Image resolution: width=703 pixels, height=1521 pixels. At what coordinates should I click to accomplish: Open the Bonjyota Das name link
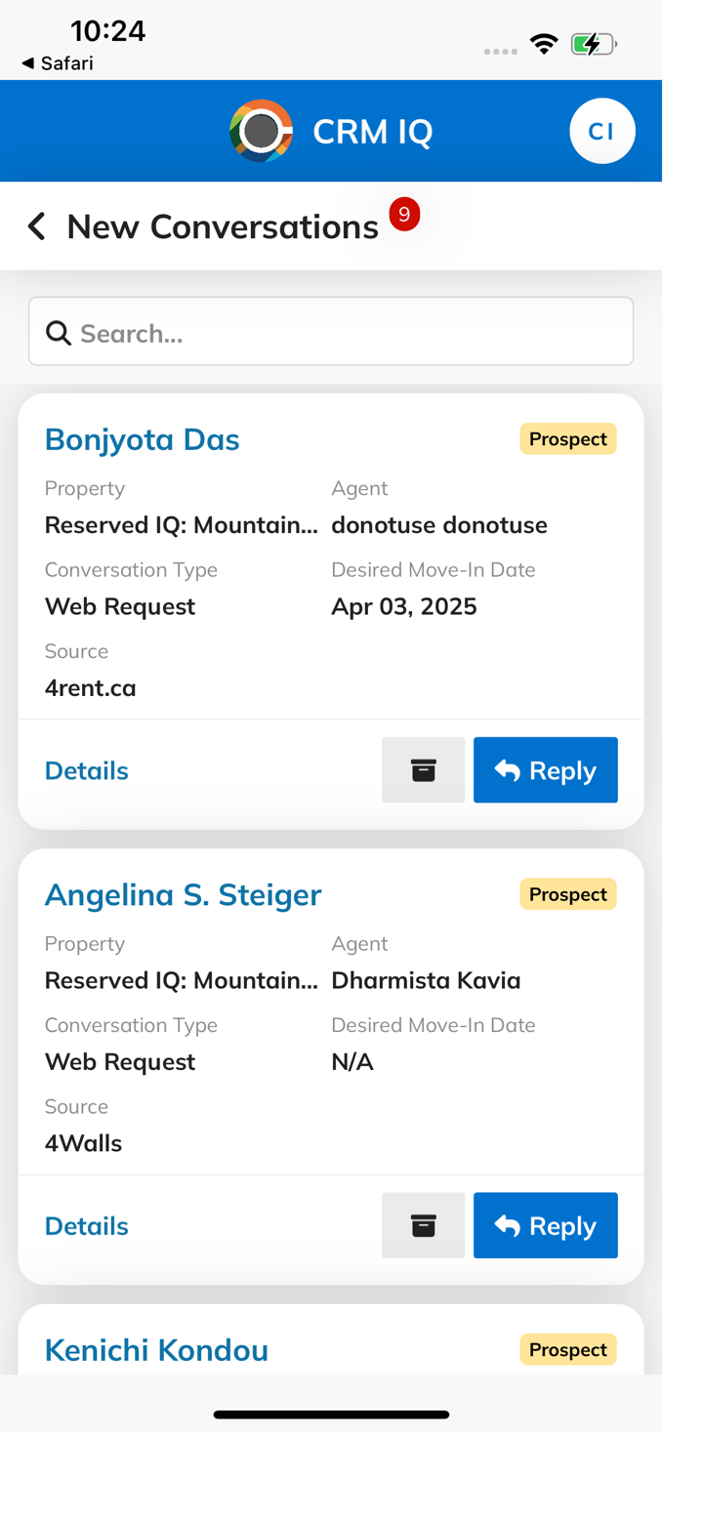(143, 439)
